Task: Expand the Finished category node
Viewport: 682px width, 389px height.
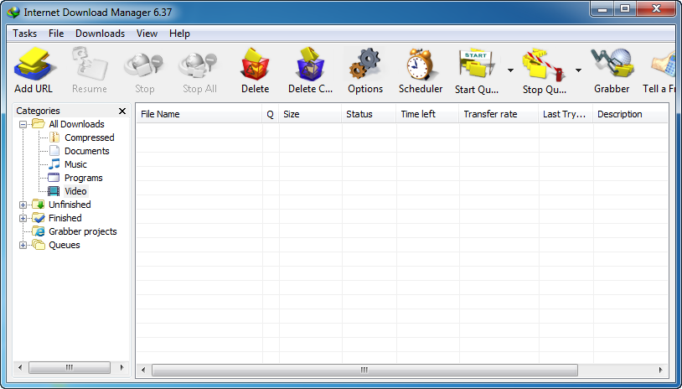Action: pyautogui.click(x=23, y=218)
